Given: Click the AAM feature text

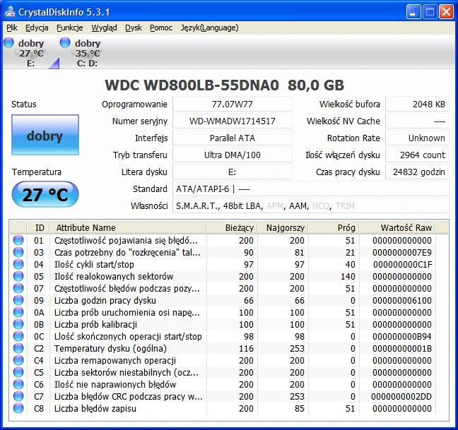Looking at the screenshot, I should point(298,206).
